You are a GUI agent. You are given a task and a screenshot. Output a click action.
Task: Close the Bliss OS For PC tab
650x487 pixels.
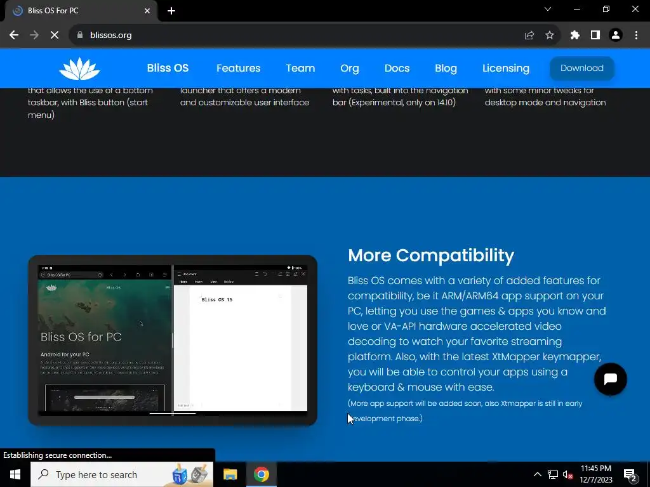[147, 11]
